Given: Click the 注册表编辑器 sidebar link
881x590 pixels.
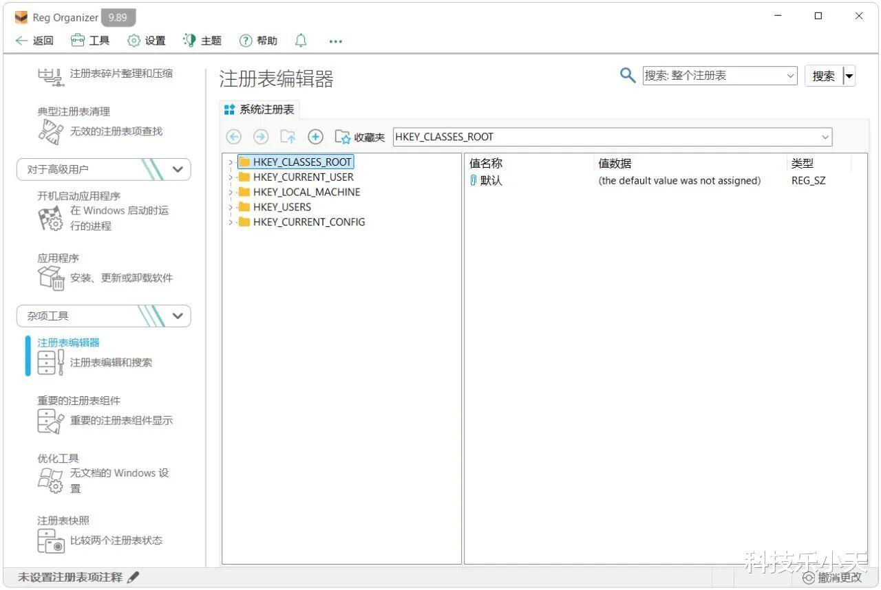Looking at the screenshot, I should tap(68, 342).
